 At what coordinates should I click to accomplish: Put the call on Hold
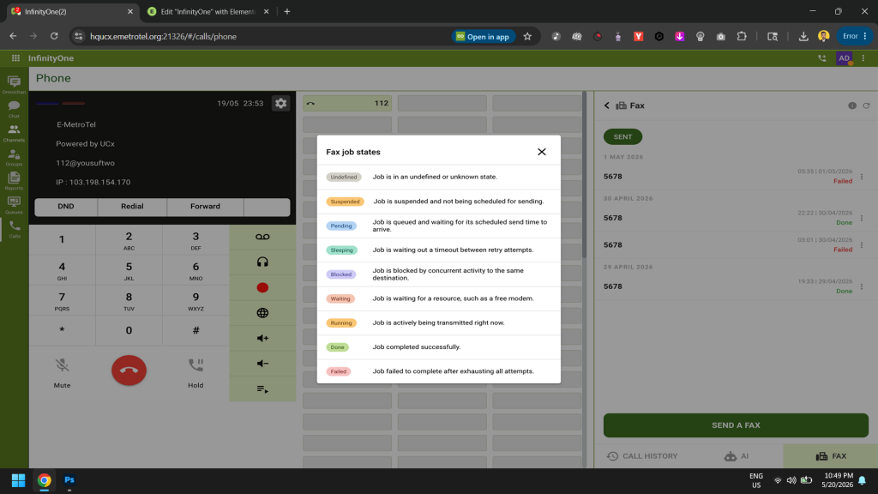195,372
